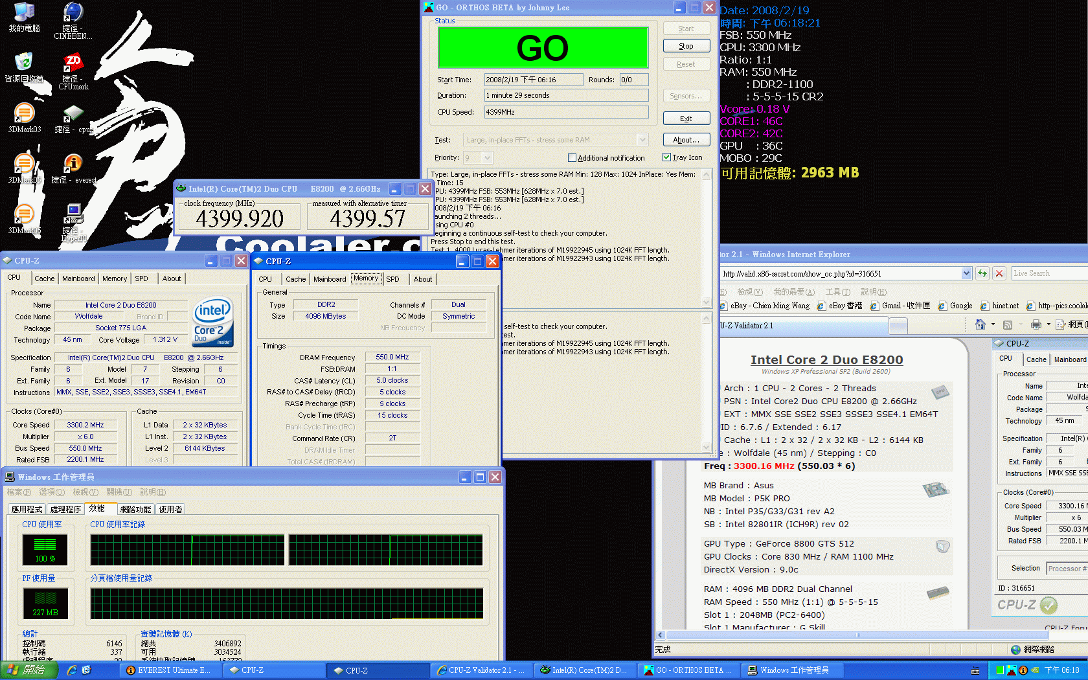This screenshot has width=1088, height=680.
Task: Open the EVEREST shortcut on desktop
Action: (73, 168)
